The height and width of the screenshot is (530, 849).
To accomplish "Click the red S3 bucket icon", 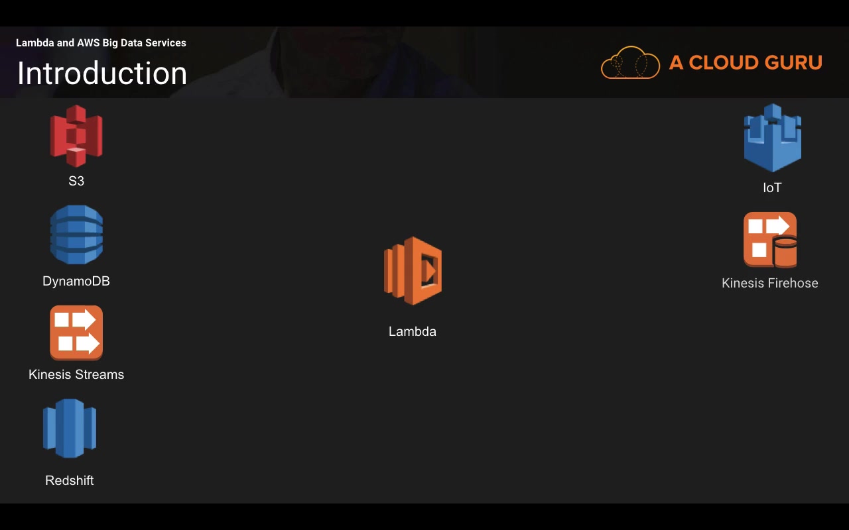I will pos(76,136).
